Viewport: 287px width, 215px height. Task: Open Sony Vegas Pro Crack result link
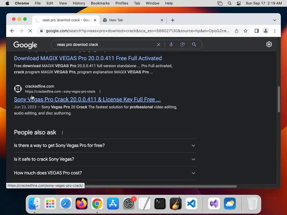pos(87,99)
